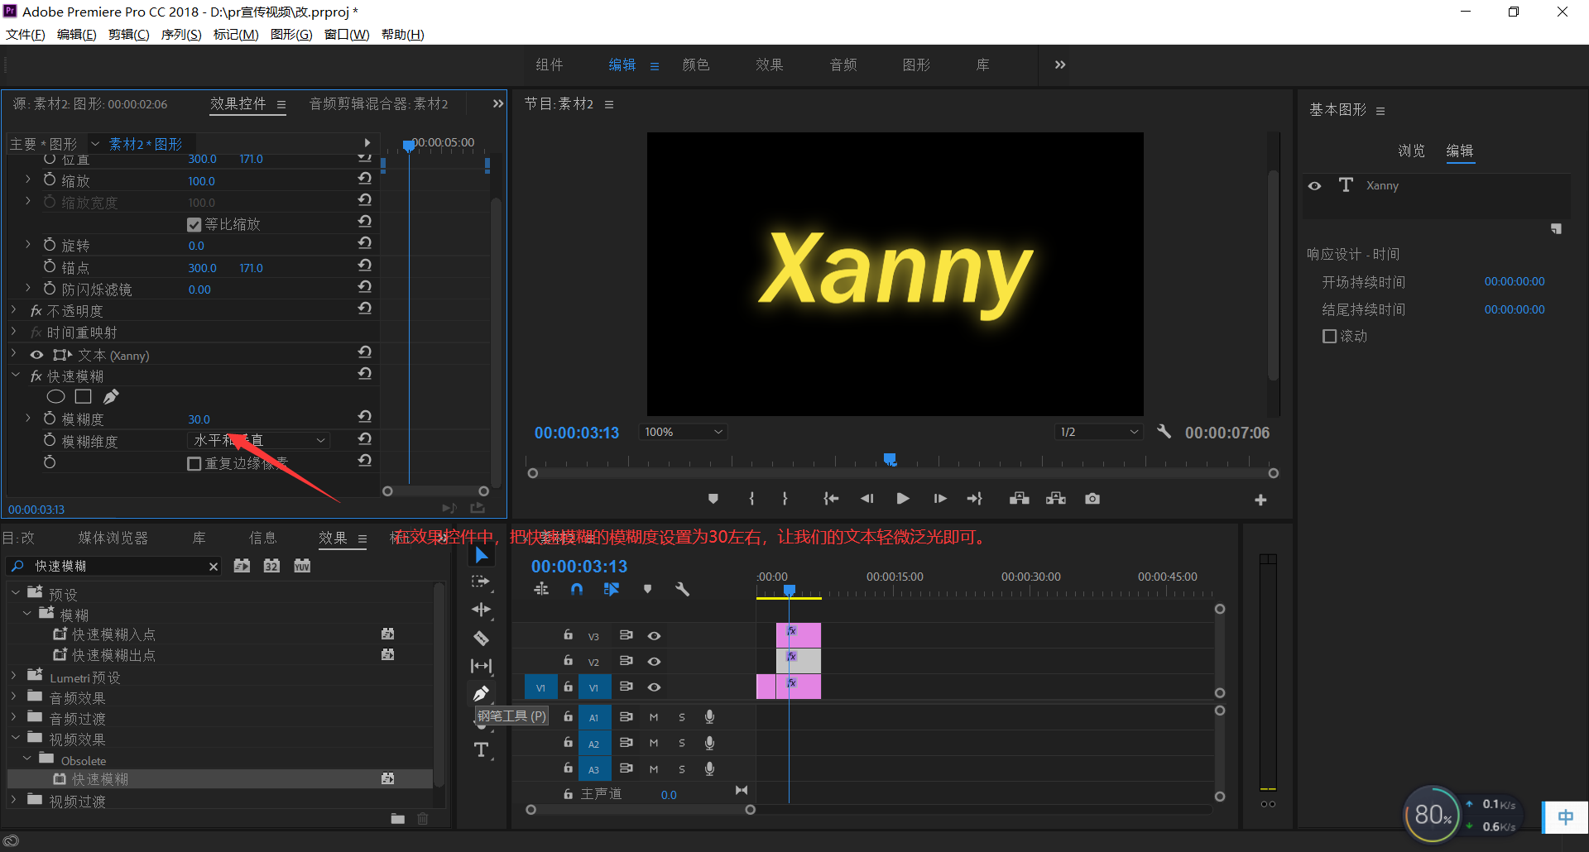Solo audio track A2

coord(682,743)
